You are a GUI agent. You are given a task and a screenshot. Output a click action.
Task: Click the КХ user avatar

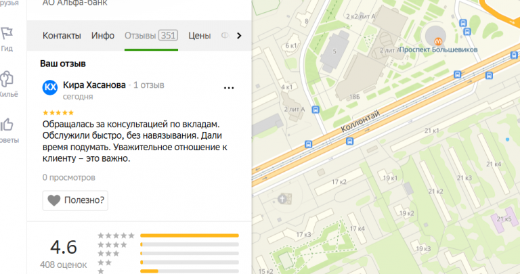50,87
